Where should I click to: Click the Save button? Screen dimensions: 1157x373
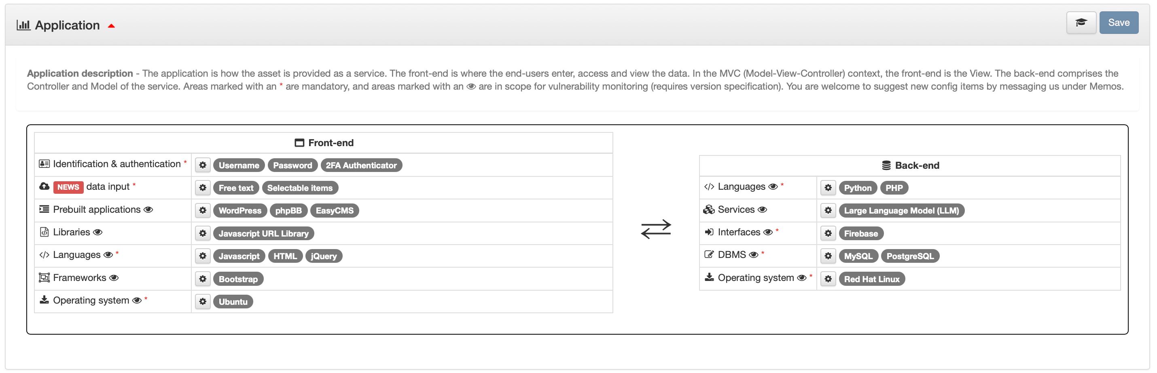coord(1118,23)
